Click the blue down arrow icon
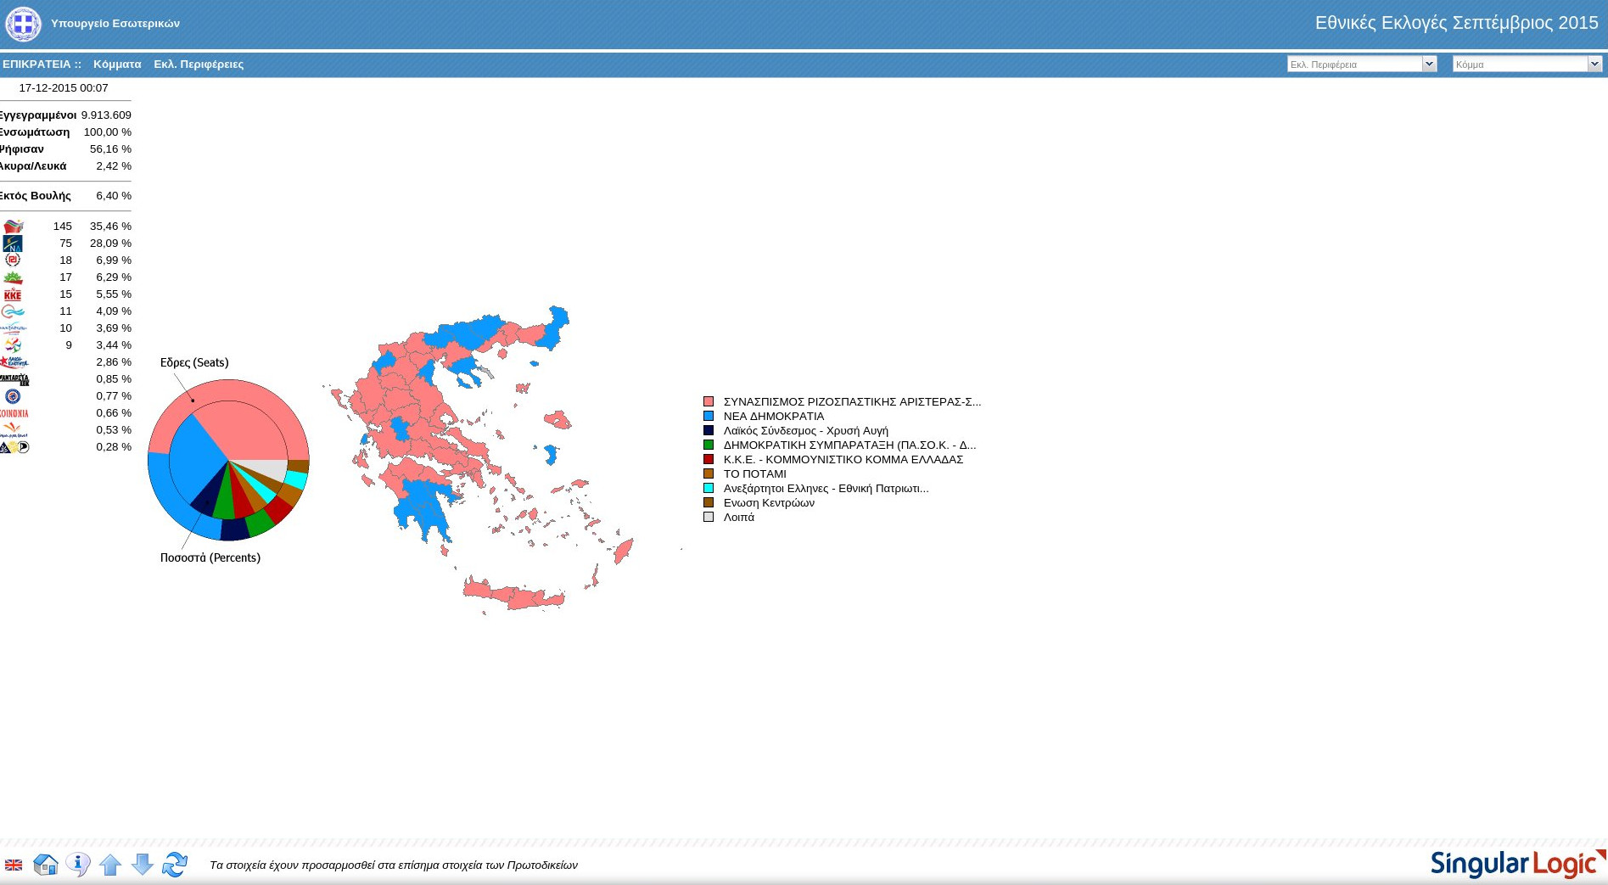 coord(143,865)
